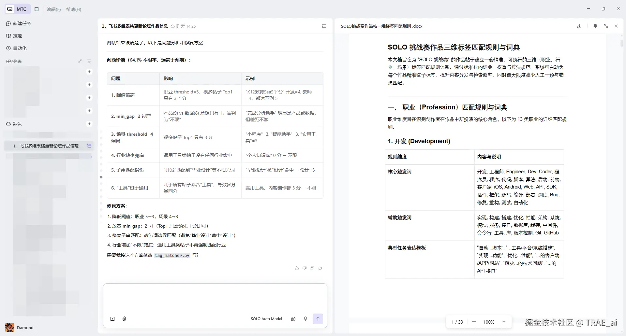Pin the document preview panel
Viewport: 626px width, 336px height.
tap(595, 26)
